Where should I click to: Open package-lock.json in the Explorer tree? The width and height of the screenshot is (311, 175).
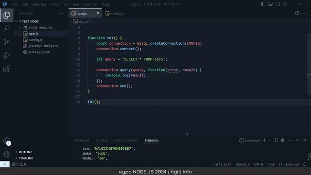coord(41,46)
